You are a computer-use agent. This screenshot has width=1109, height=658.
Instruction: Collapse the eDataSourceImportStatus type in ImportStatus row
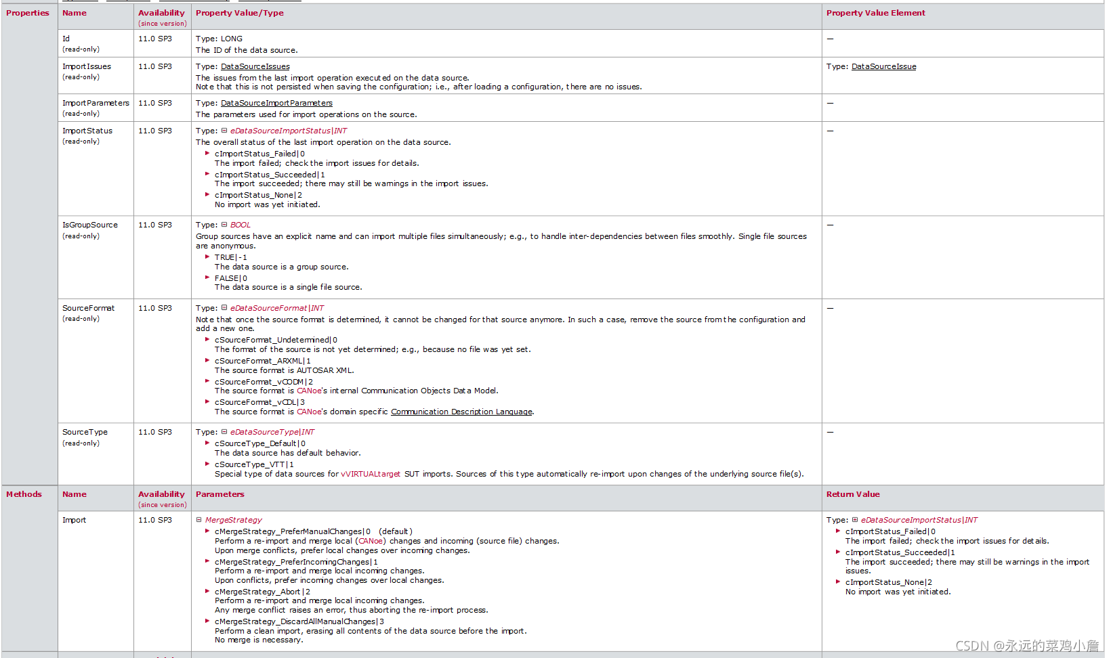coord(224,131)
